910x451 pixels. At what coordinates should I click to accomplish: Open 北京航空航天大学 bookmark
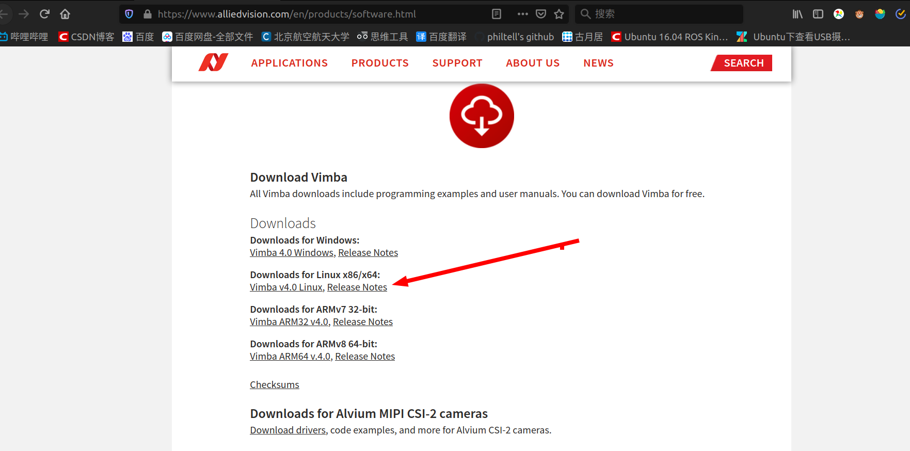[306, 37]
